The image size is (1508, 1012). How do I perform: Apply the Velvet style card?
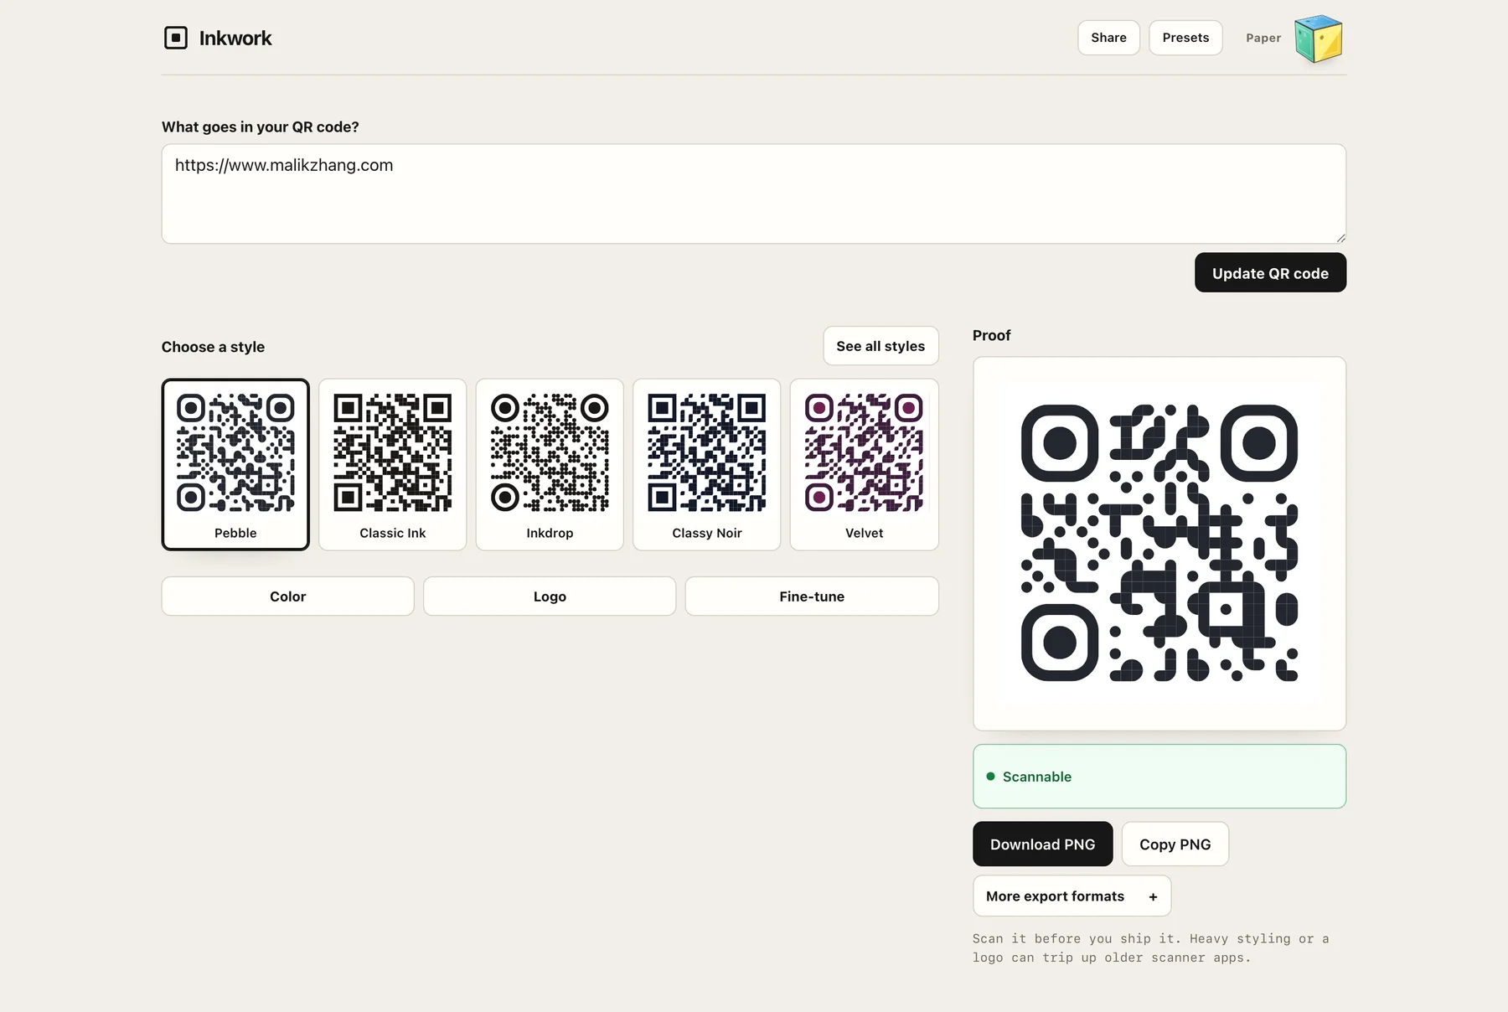(865, 464)
